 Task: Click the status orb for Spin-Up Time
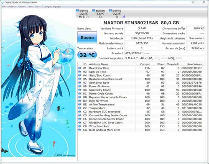pyautogui.click(x=79, y=72)
